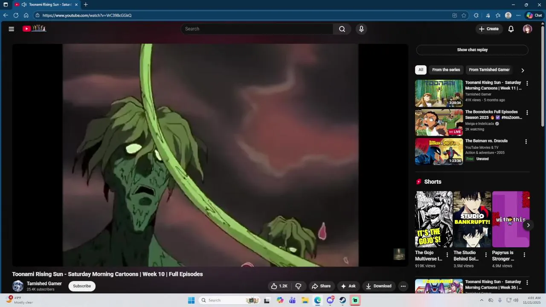
Task: Click the Create button
Action: 489,29
